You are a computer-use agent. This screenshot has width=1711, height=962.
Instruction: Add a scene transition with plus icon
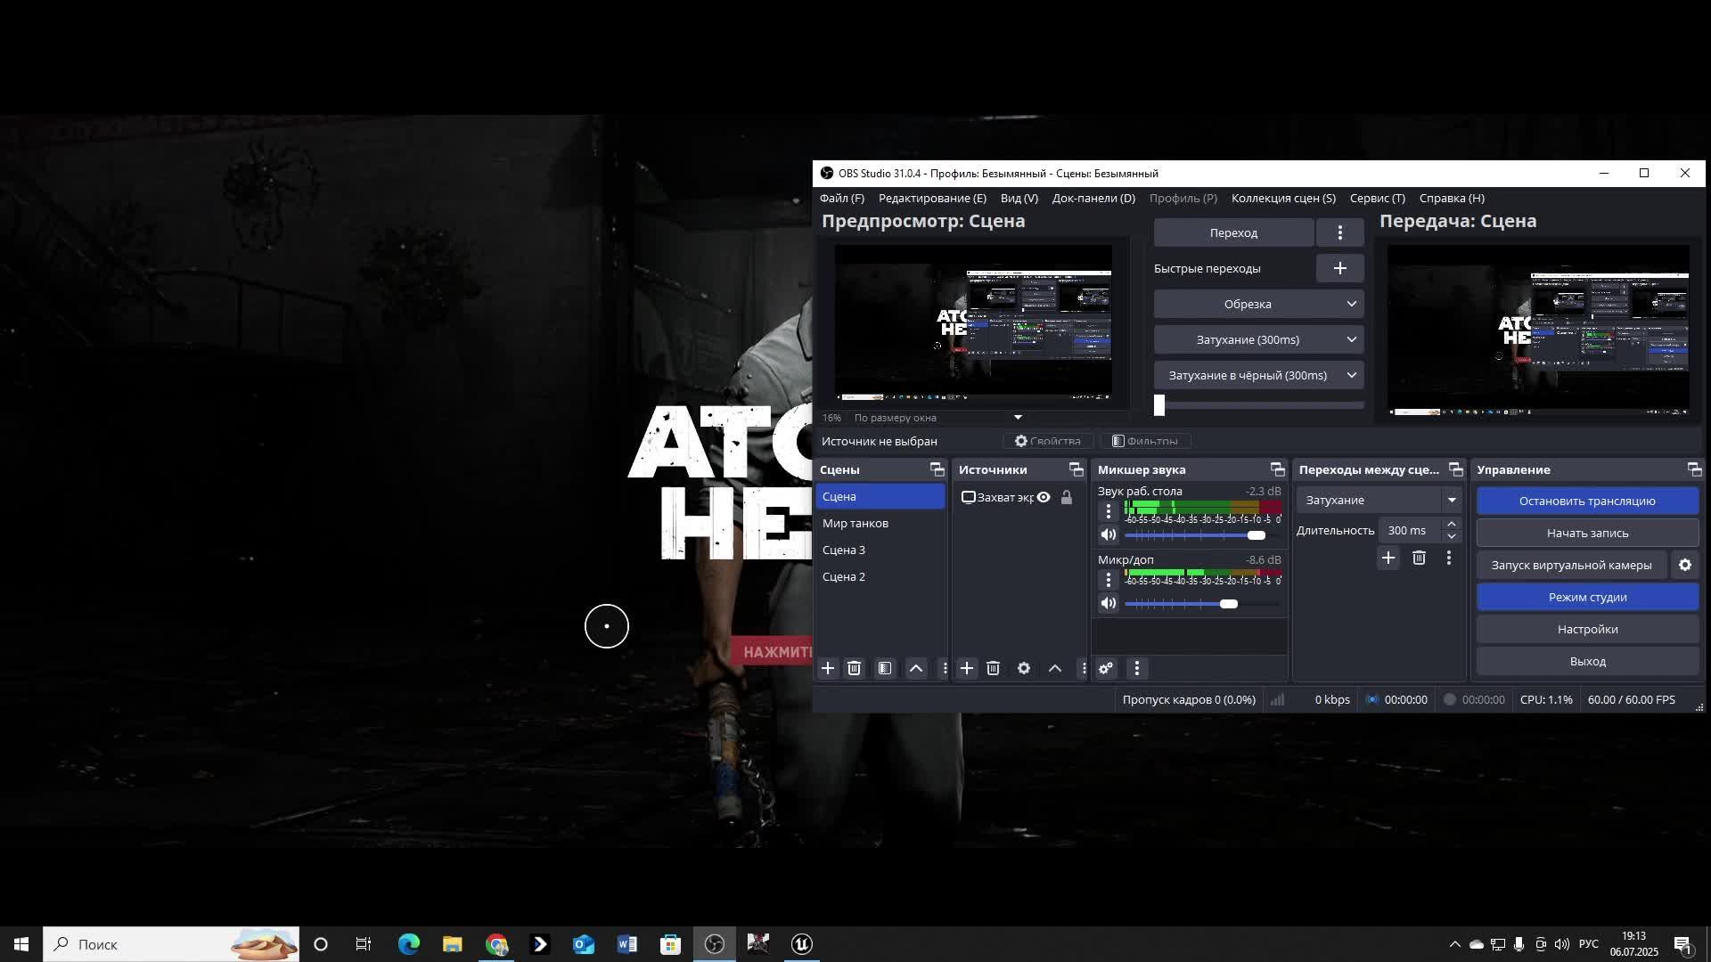coord(1388,558)
